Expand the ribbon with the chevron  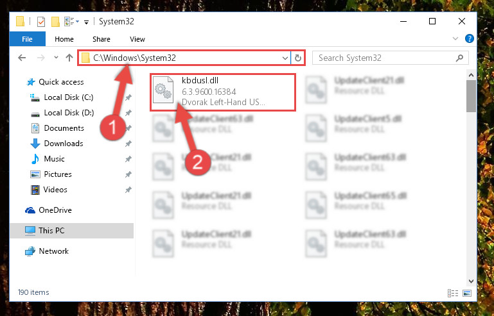coord(455,38)
